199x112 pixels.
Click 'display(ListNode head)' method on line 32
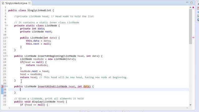[48, 102]
